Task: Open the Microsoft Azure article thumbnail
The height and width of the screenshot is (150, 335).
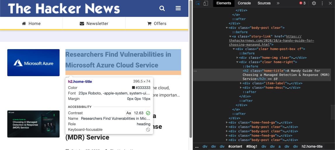Action: [33, 63]
